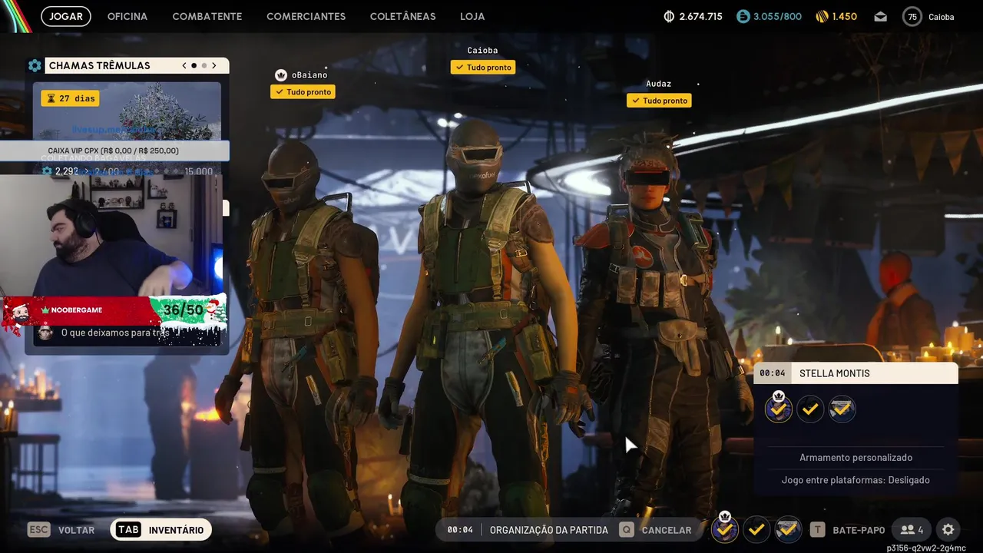The height and width of the screenshot is (553, 983).
Task: Click the blue cred currency 3.055/800
Action: [769, 16]
